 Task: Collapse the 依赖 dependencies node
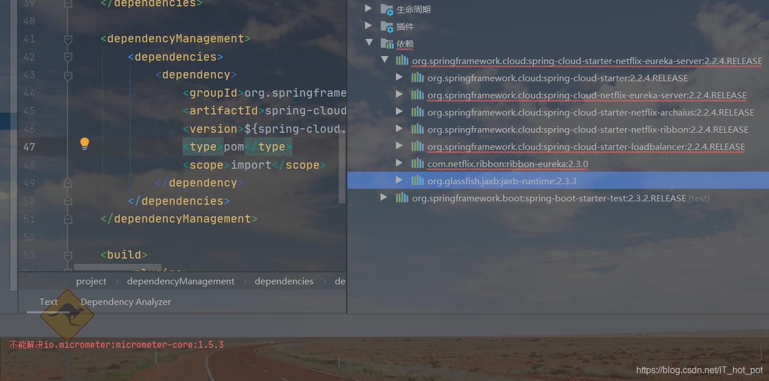369,43
